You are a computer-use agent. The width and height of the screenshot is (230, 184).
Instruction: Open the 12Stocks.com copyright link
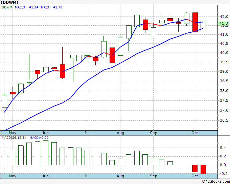[x=216, y=182]
